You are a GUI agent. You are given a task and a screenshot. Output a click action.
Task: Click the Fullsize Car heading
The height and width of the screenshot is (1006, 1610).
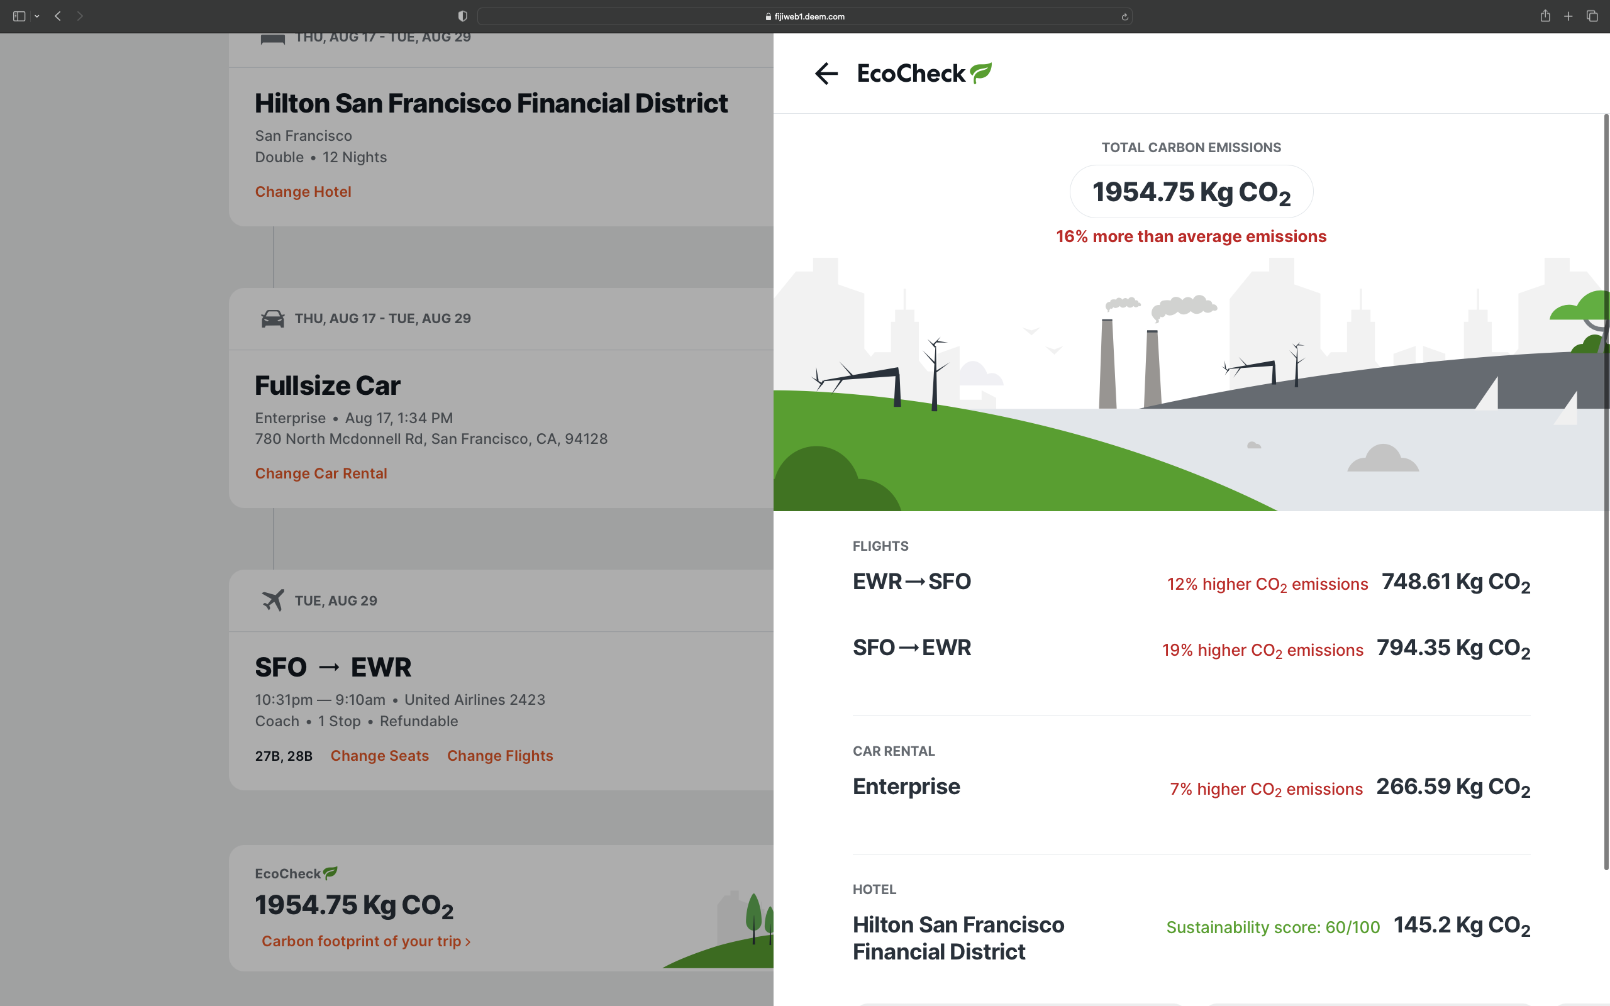pyautogui.click(x=327, y=385)
